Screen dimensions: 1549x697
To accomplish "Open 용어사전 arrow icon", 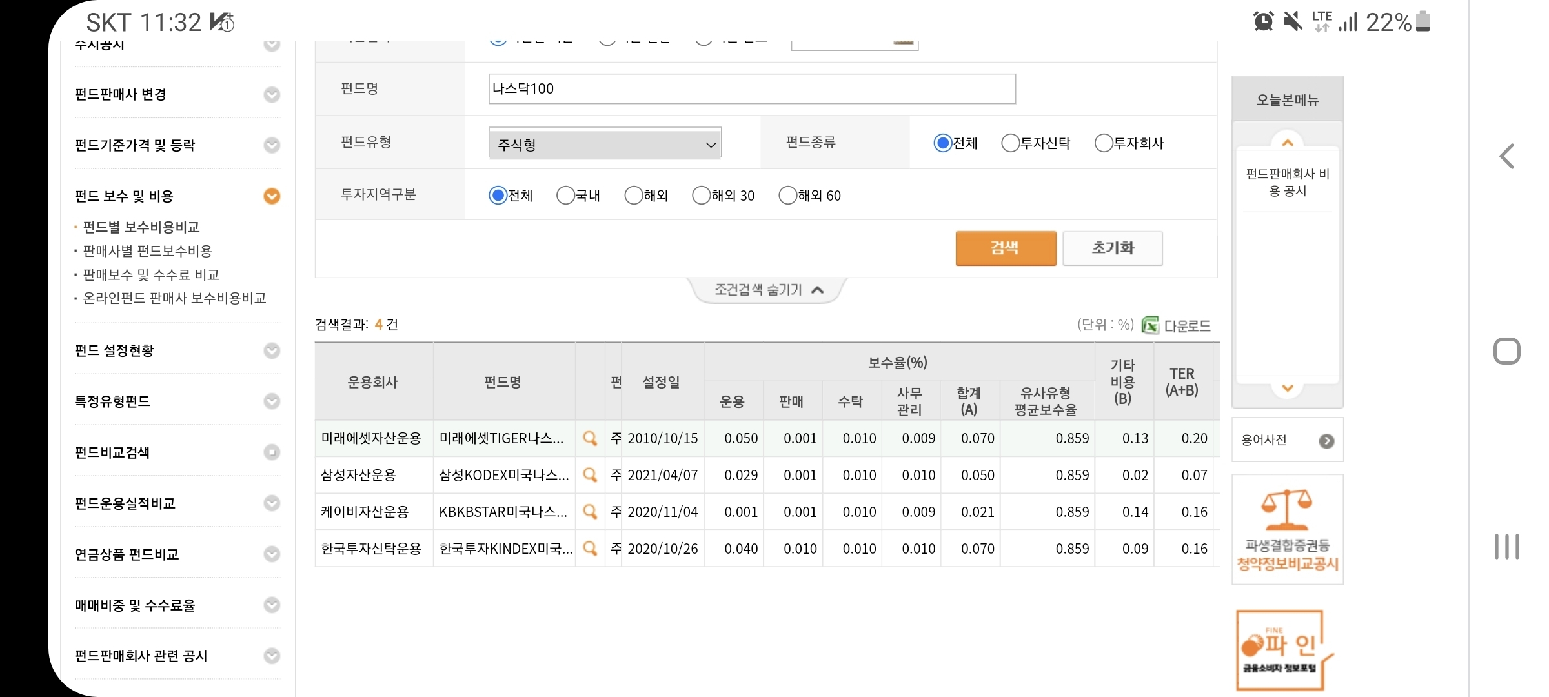I will (1326, 441).
